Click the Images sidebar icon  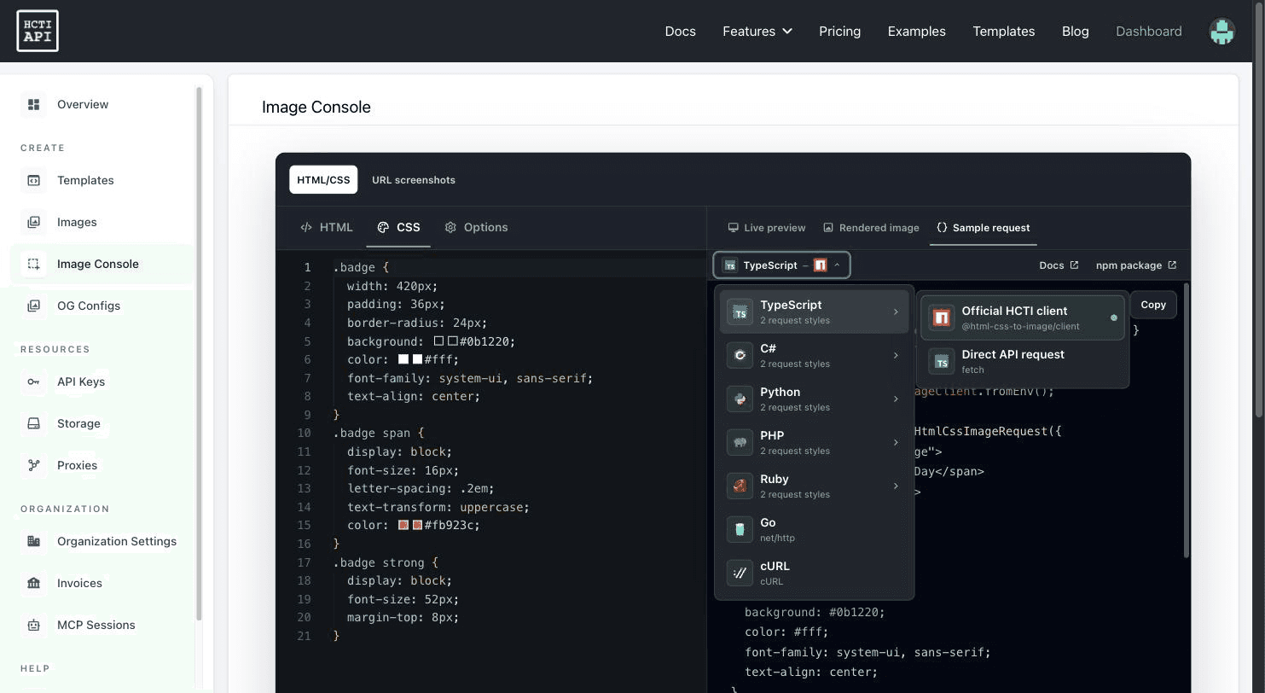(34, 222)
